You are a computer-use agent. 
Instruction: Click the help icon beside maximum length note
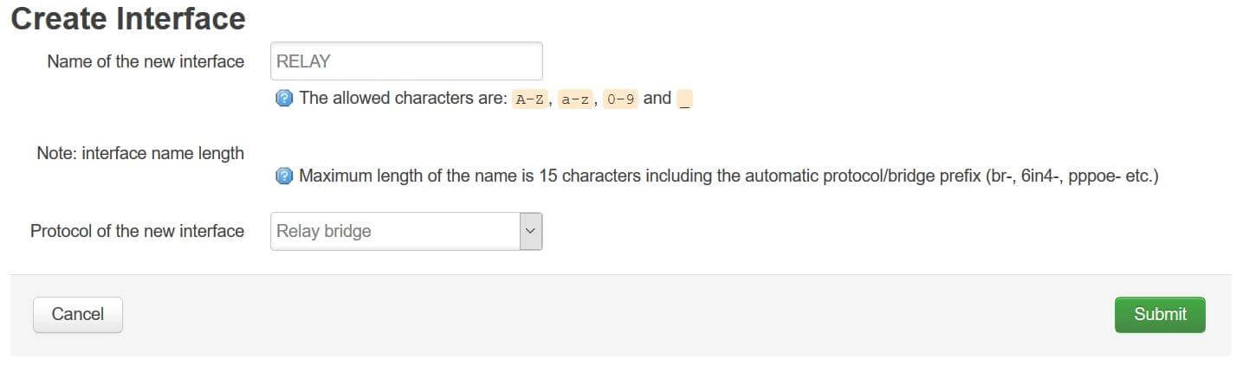pyautogui.click(x=284, y=176)
